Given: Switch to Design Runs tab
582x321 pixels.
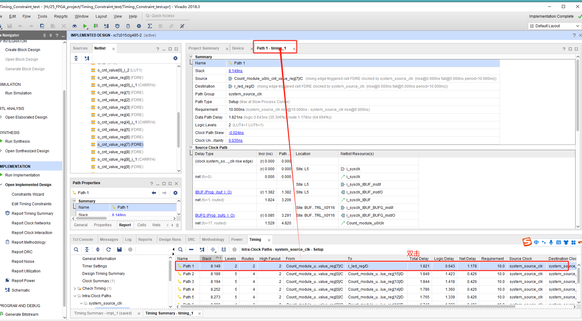Looking at the screenshot, I should [x=170, y=240].
